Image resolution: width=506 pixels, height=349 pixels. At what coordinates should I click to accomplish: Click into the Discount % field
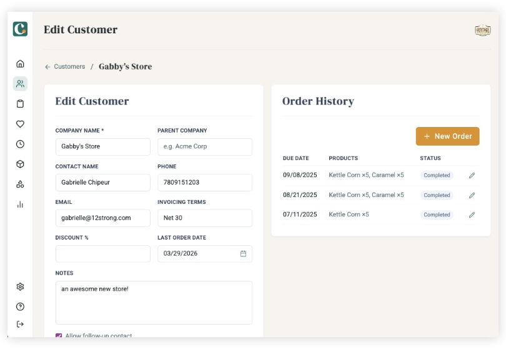pyautogui.click(x=102, y=253)
